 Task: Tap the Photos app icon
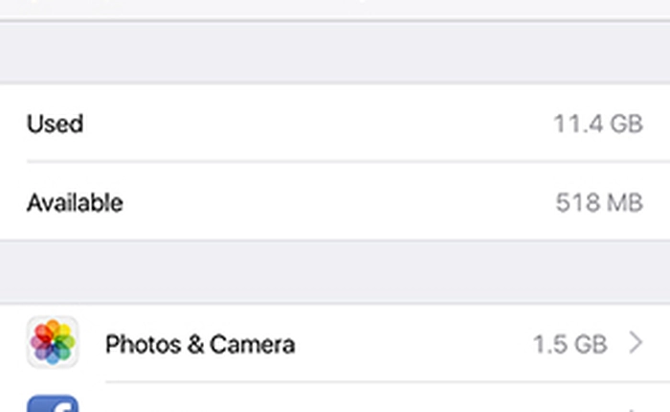point(53,343)
